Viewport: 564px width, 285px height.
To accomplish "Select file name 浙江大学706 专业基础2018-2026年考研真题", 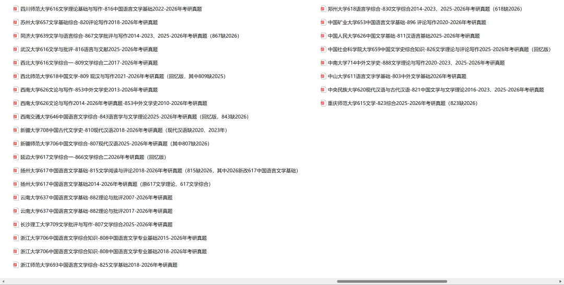I will click(114, 251).
